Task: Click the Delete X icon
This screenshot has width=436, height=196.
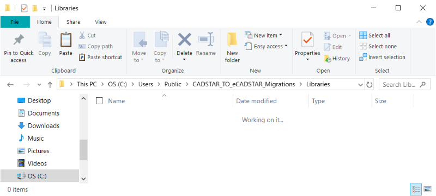Action: click(185, 40)
